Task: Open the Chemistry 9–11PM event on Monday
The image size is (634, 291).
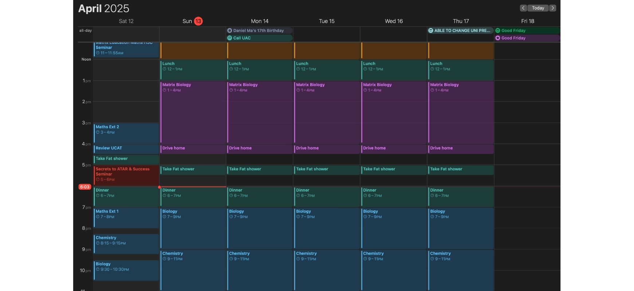Action: pos(260,270)
